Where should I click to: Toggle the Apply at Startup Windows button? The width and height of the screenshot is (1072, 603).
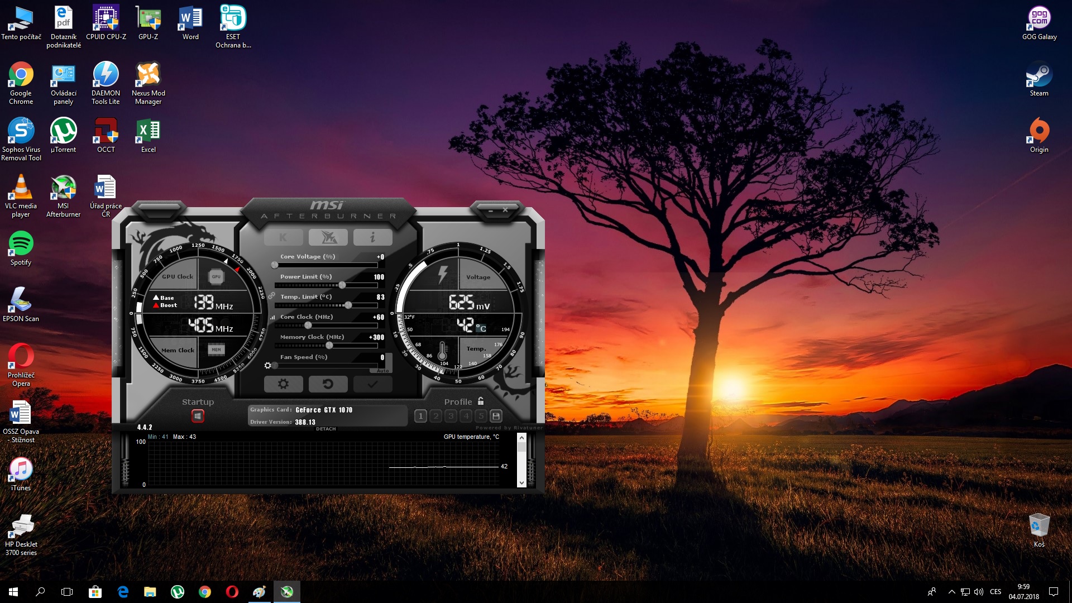coord(198,416)
